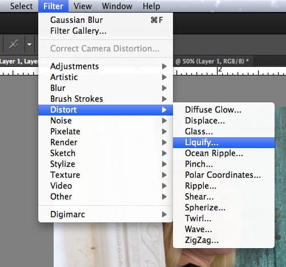The width and height of the screenshot is (286, 267).
Task: Open the Window menu
Action: click(117, 6)
